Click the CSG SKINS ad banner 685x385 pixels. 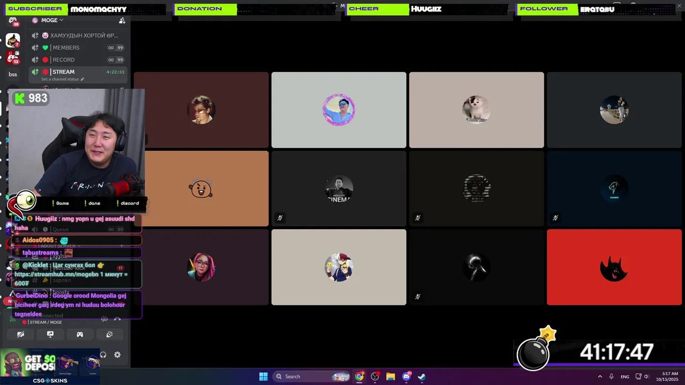pos(50,367)
